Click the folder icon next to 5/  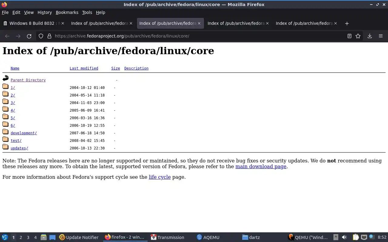coord(5,117)
